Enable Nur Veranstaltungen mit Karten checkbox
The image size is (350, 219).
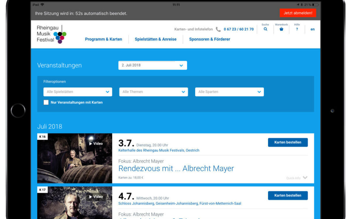point(46,102)
